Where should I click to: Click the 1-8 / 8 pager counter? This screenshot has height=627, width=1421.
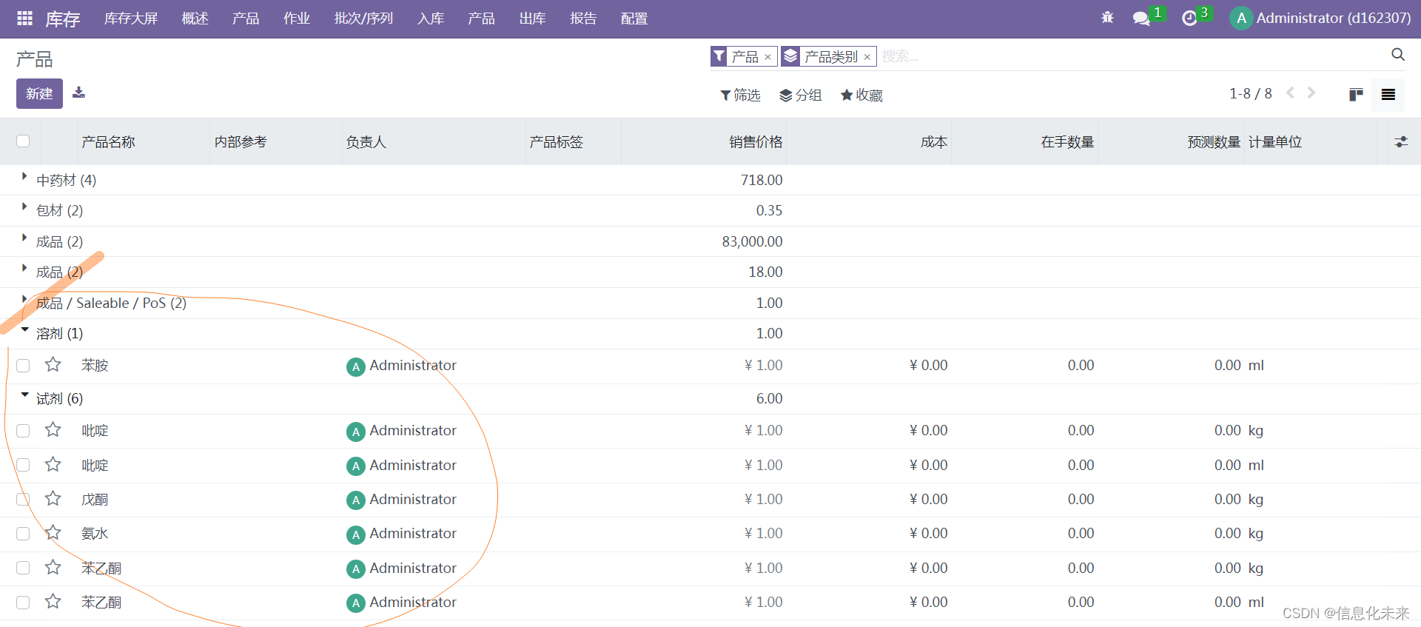pyautogui.click(x=1250, y=93)
